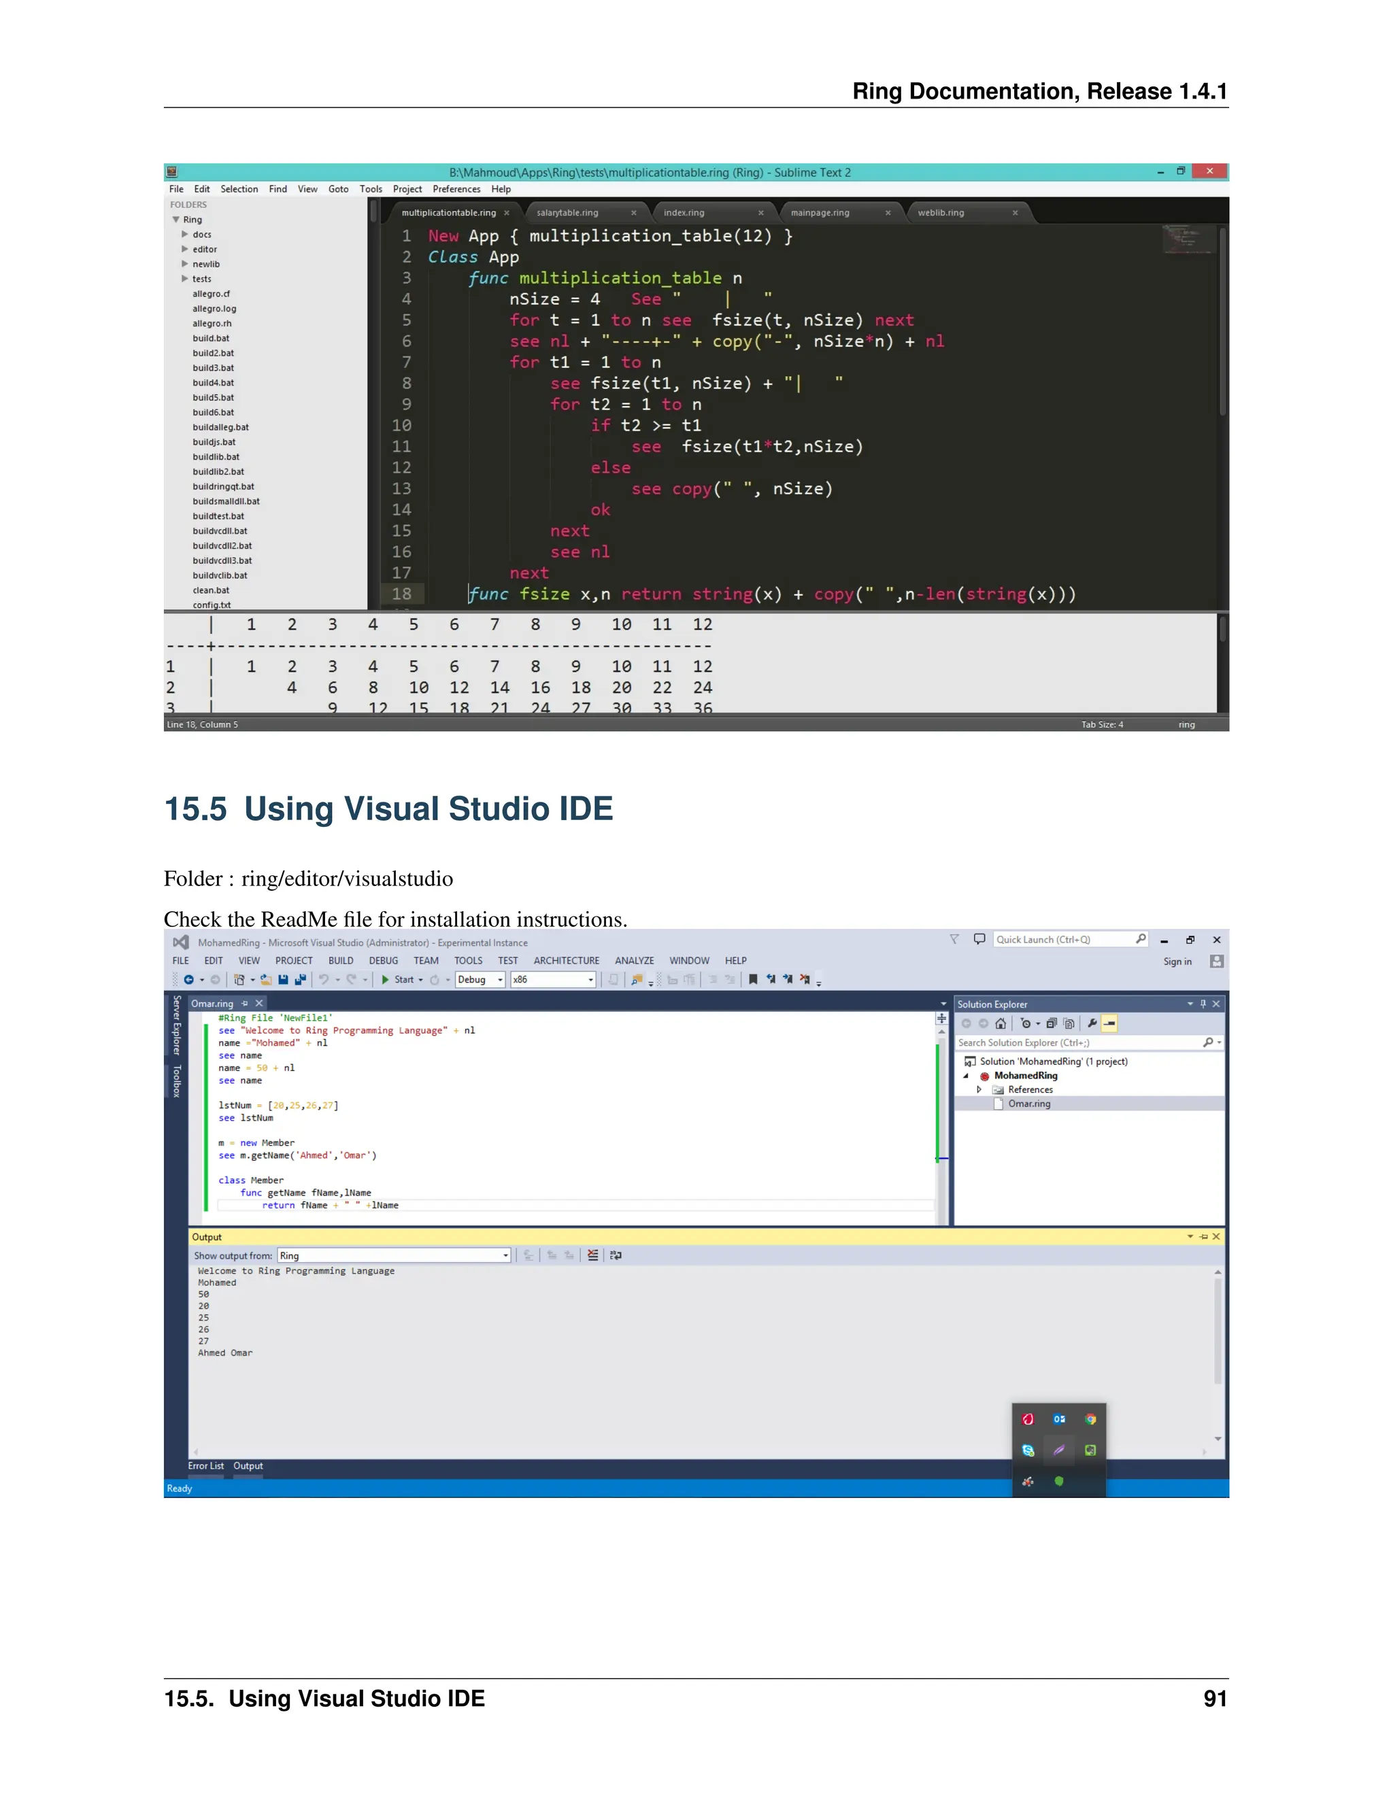Image resolution: width=1393 pixels, height=1802 pixels.
Task: Click the Sign in link
Action: [x=1177, y=962]
